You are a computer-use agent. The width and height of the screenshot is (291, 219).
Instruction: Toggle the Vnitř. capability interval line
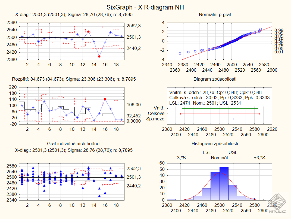(x=220, y=108)
